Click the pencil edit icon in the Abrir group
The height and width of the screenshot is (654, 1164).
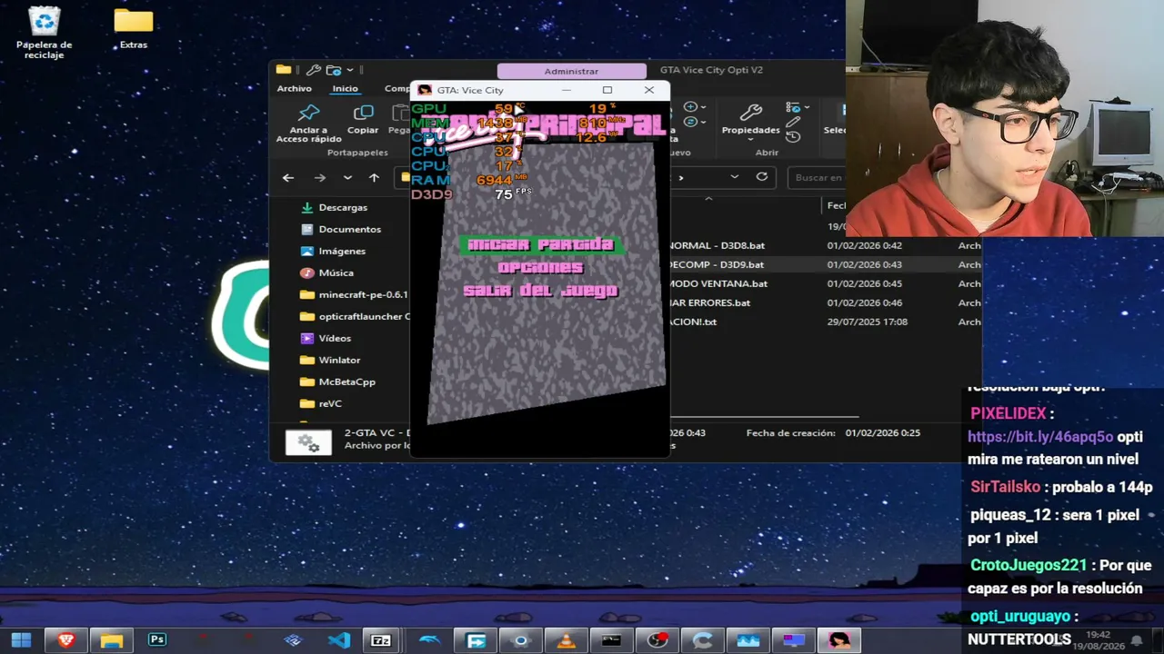[x=793, y=122]
